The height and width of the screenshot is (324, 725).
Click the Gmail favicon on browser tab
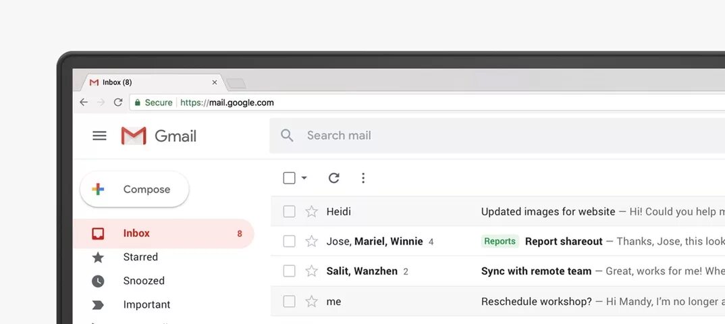pos(94,82)
